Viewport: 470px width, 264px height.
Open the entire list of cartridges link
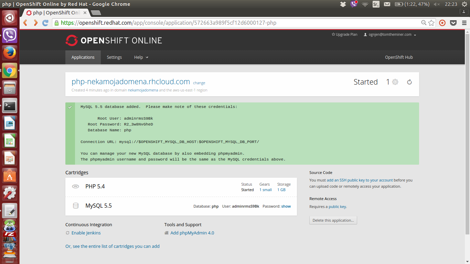[113, 246]
